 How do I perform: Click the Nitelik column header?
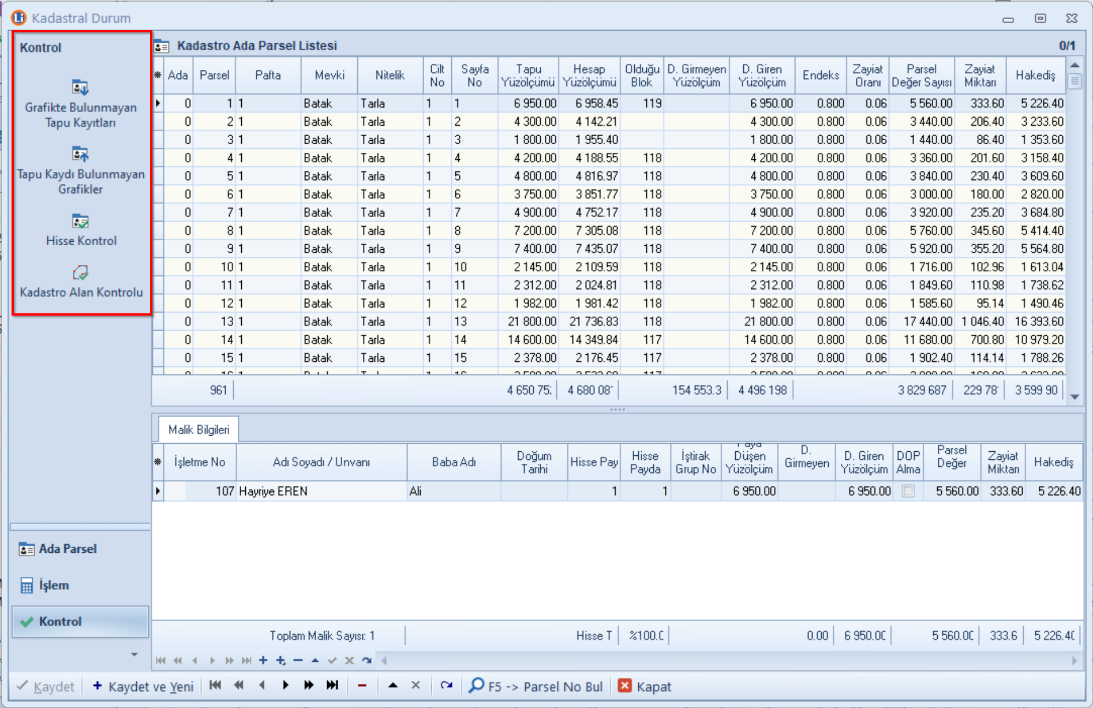click(390, 75)
